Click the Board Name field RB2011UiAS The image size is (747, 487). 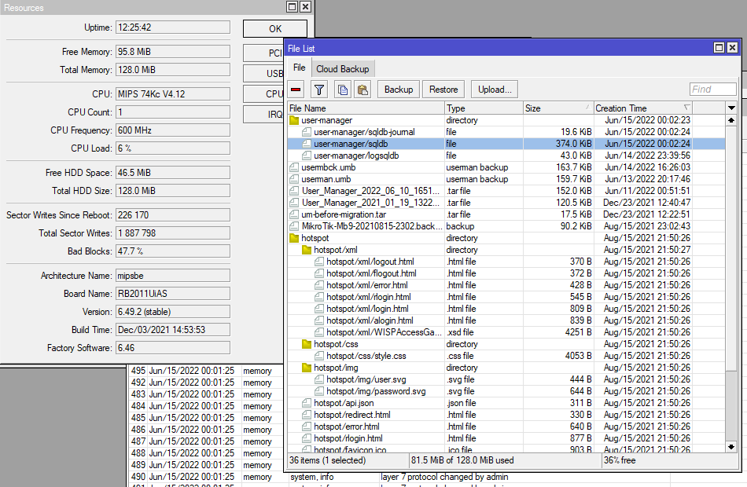click(x=173, y=294)
